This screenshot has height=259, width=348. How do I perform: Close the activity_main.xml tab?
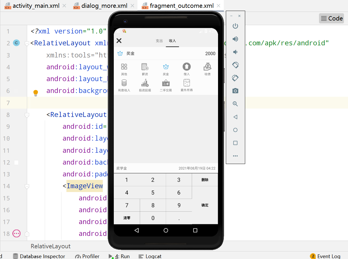coord(64,6)
